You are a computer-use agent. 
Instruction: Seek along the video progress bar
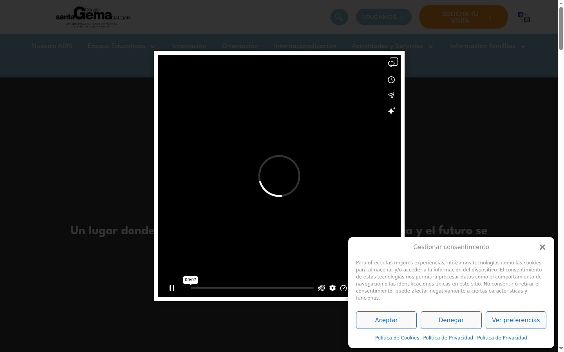(x=252, y=288)
